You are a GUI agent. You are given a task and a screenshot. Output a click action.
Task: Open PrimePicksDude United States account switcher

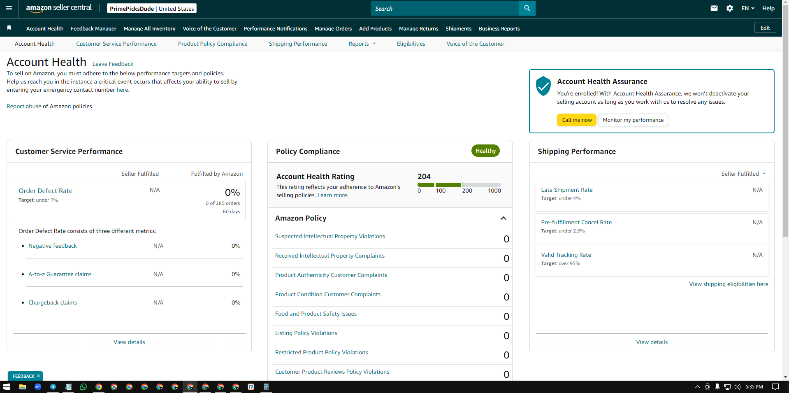point(152,8)
